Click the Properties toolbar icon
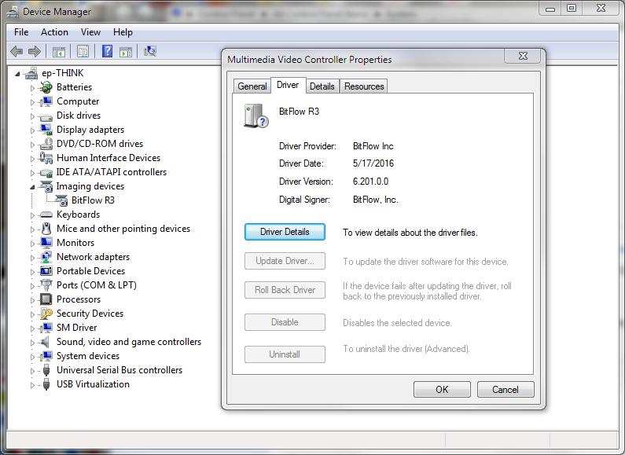 [x=83, y=52]
